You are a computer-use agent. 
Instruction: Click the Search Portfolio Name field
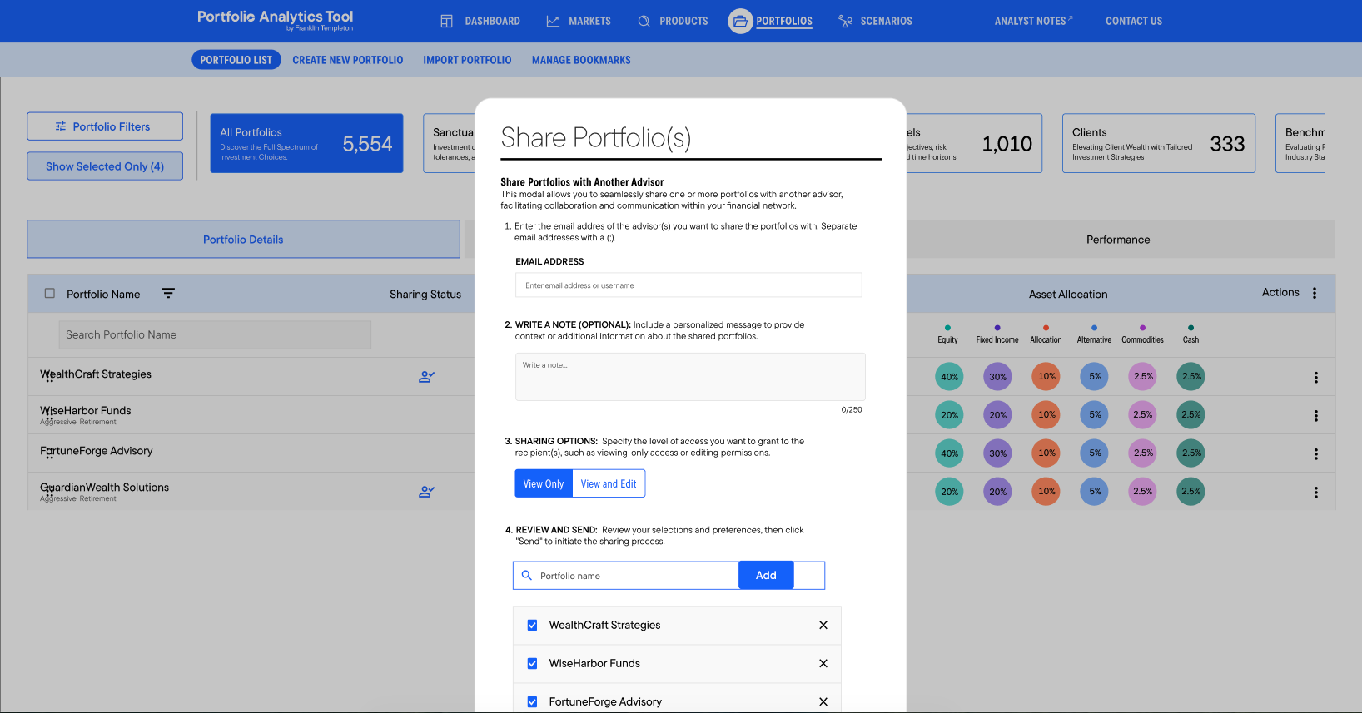click(215, 334)
